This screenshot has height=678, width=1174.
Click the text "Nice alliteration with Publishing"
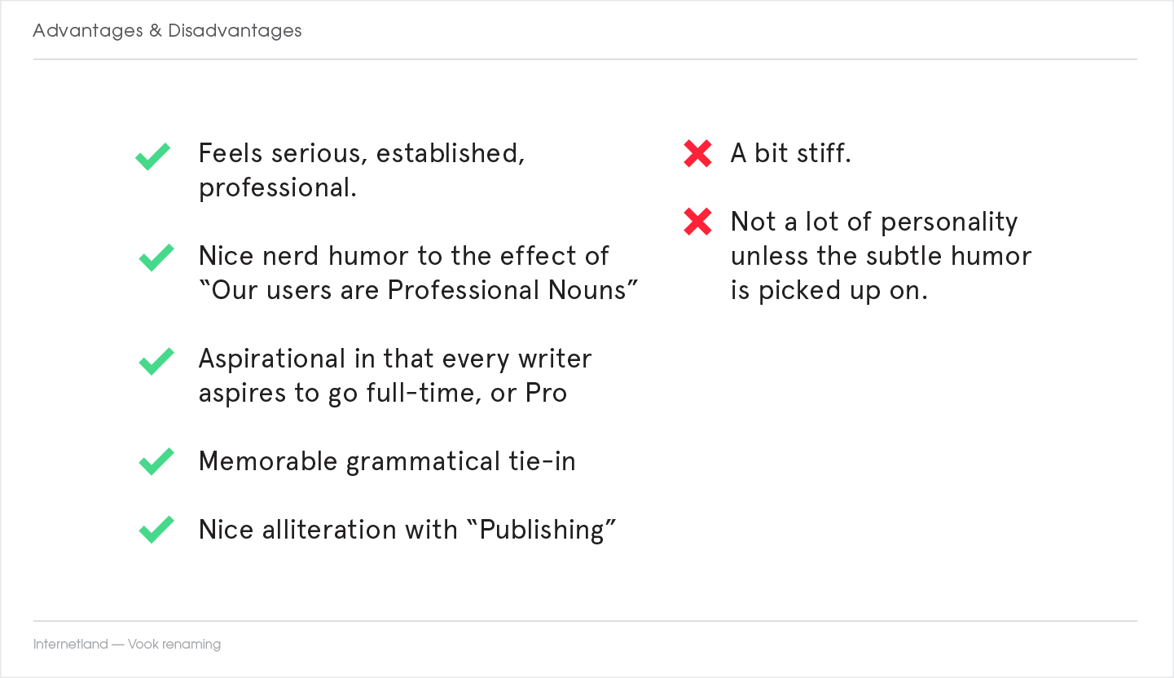407,530
